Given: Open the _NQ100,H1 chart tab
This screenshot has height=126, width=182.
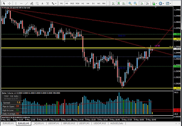Looking at the screenshot, I should coord(39,123).
